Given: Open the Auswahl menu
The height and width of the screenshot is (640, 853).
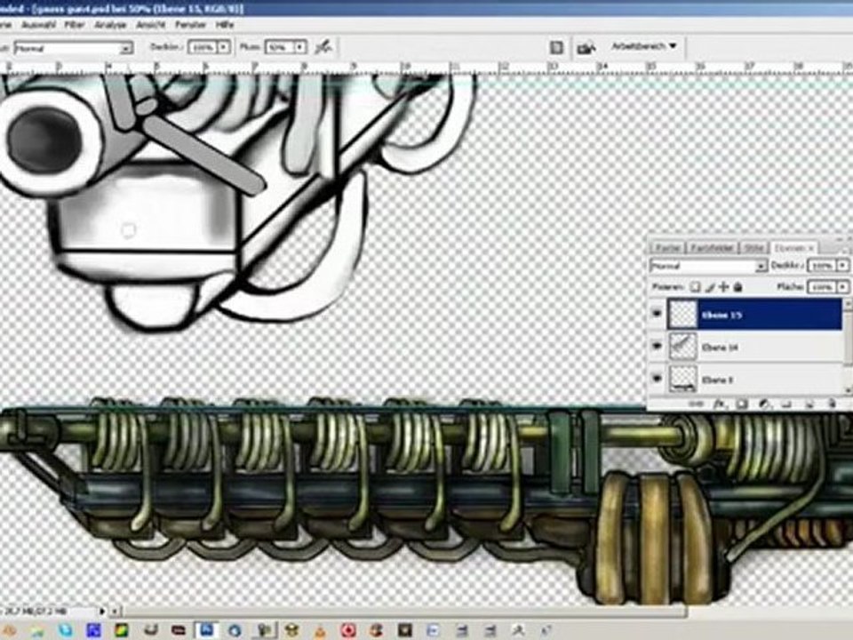Looking at the screenshot, I should pyautogui.click(x=38, y=25).
